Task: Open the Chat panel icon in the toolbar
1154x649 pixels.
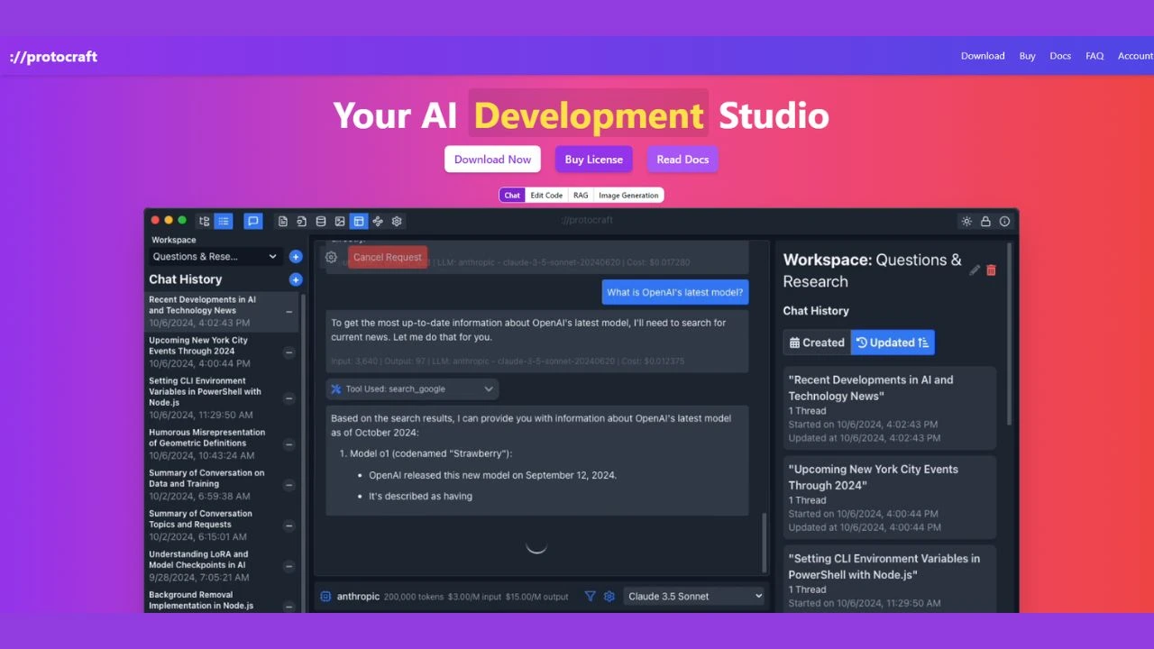Action: click(x=252, y=220)
